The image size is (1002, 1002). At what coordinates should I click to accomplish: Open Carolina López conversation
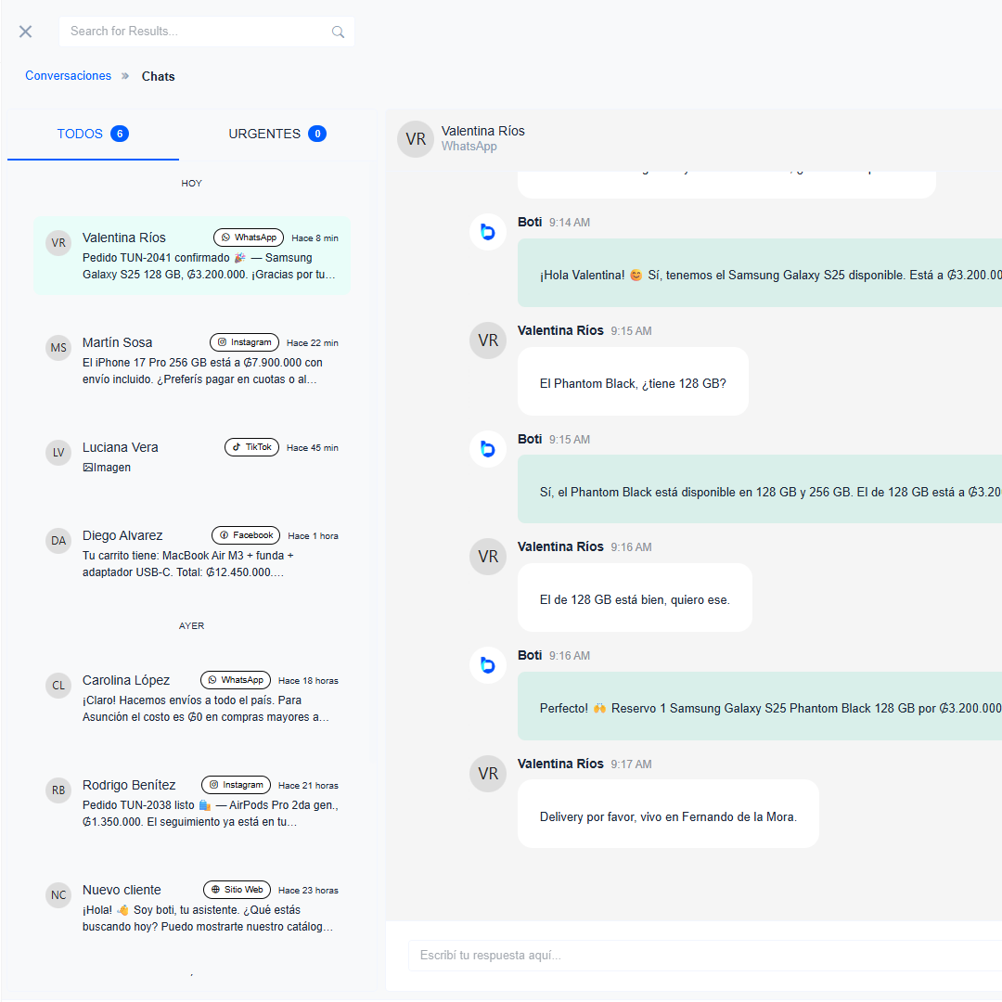(192, 698)
